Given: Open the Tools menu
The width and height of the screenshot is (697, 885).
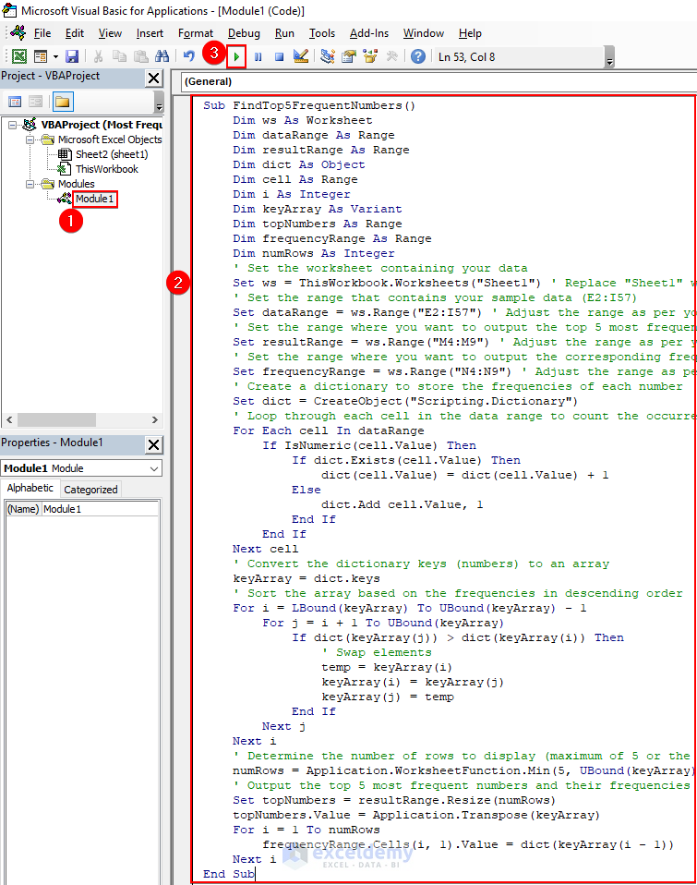Looking at the screenshot, I should [322, 33].
